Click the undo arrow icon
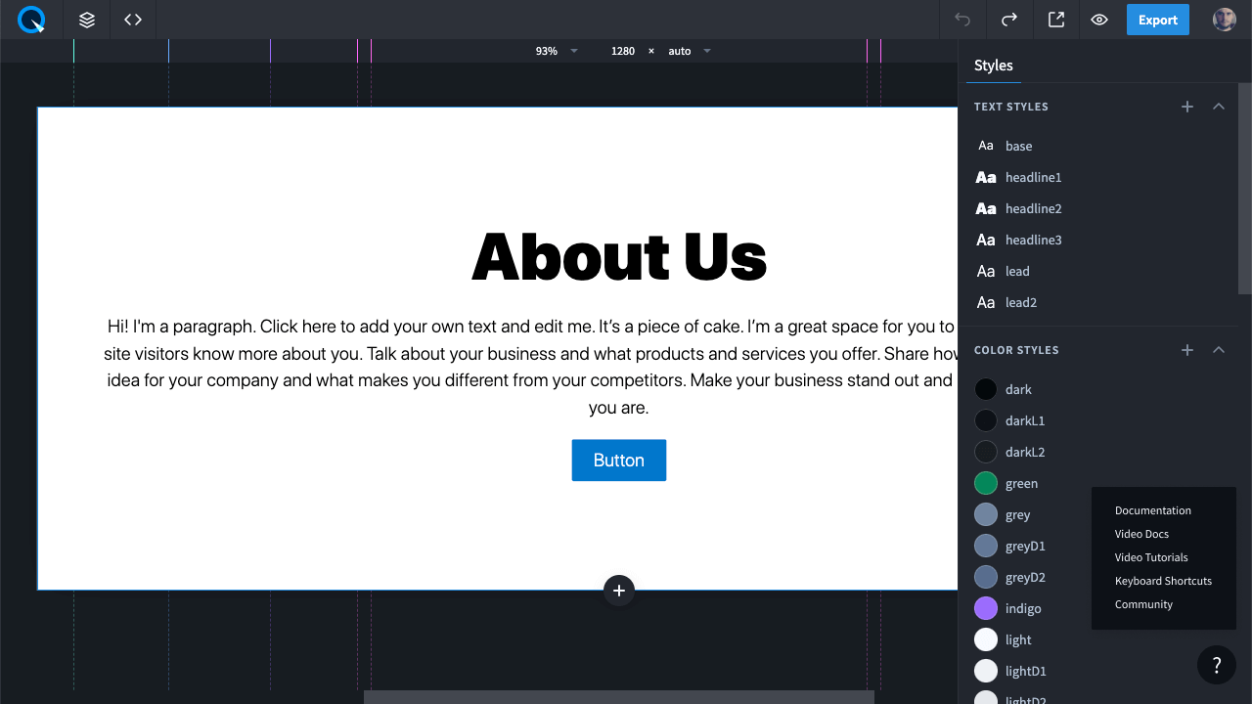This screenshot has width=1252, height=704. coord(962,20)
